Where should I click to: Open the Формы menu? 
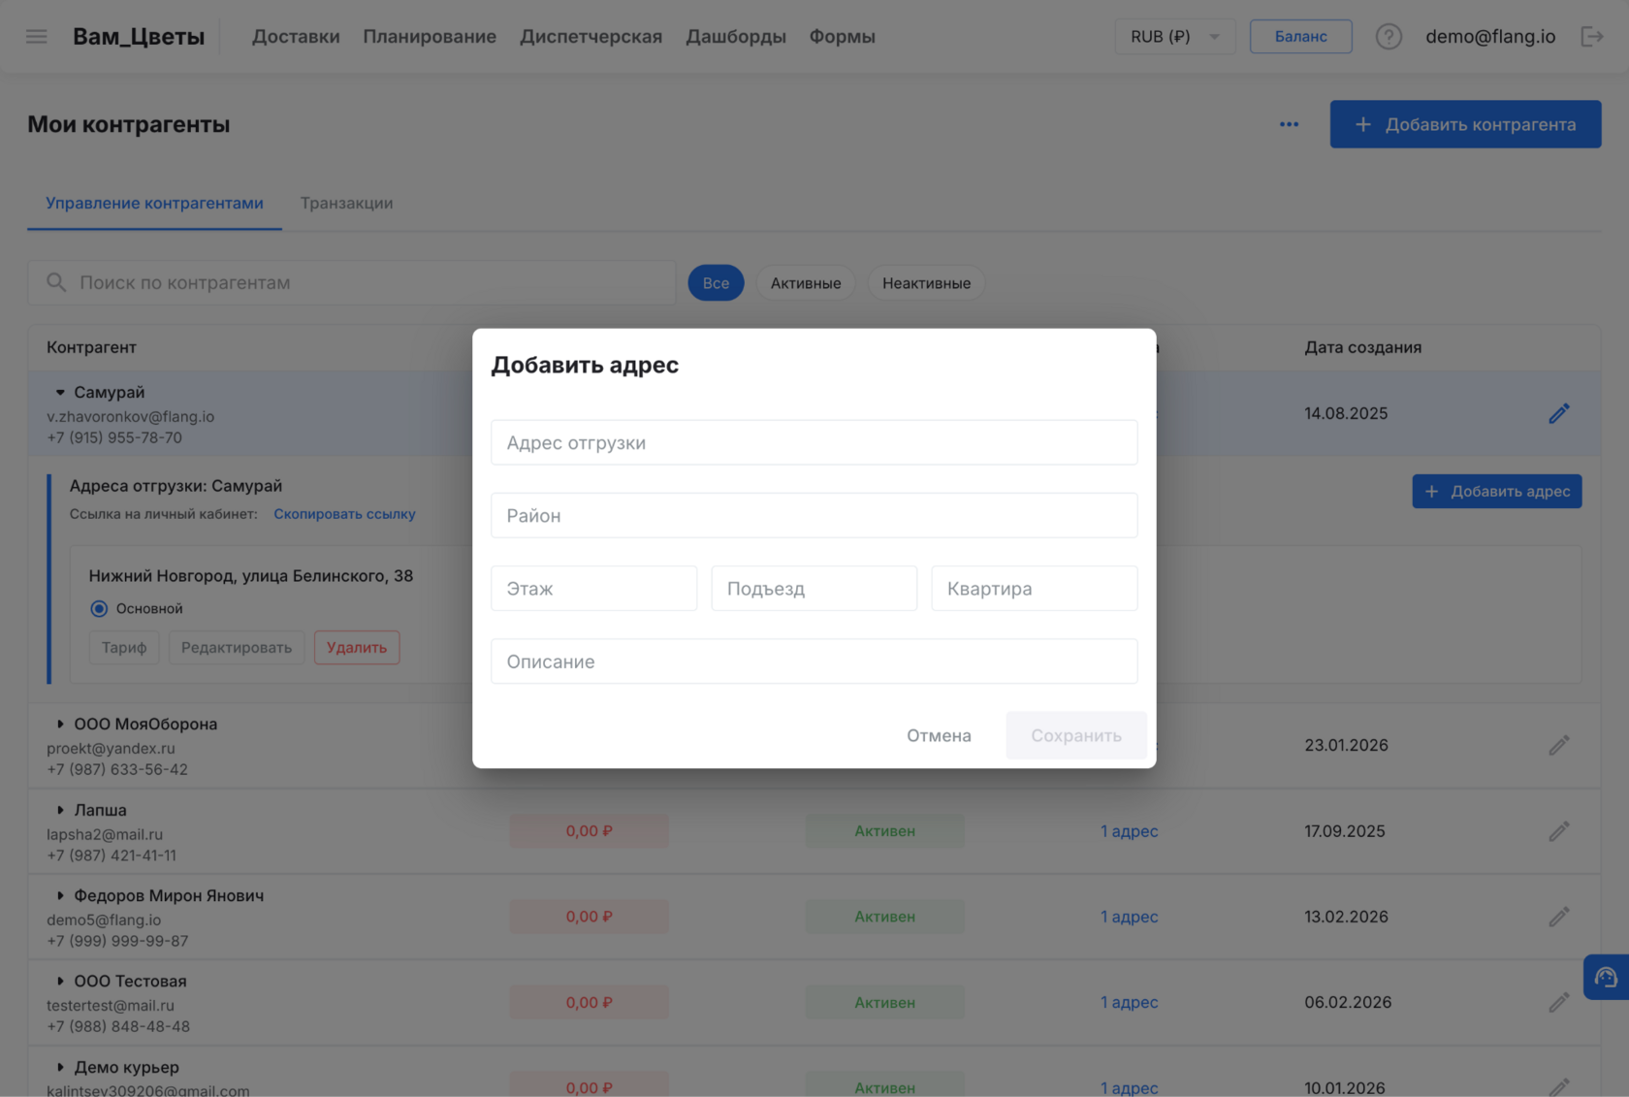click(842, 36)
